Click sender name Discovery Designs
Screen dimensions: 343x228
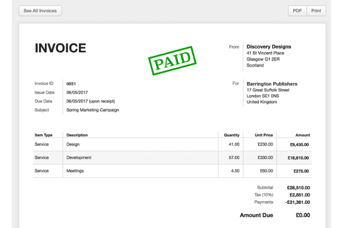(269, 47)
